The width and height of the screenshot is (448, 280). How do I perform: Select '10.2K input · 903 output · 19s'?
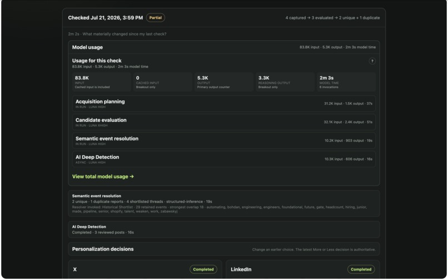click(349, 141)
